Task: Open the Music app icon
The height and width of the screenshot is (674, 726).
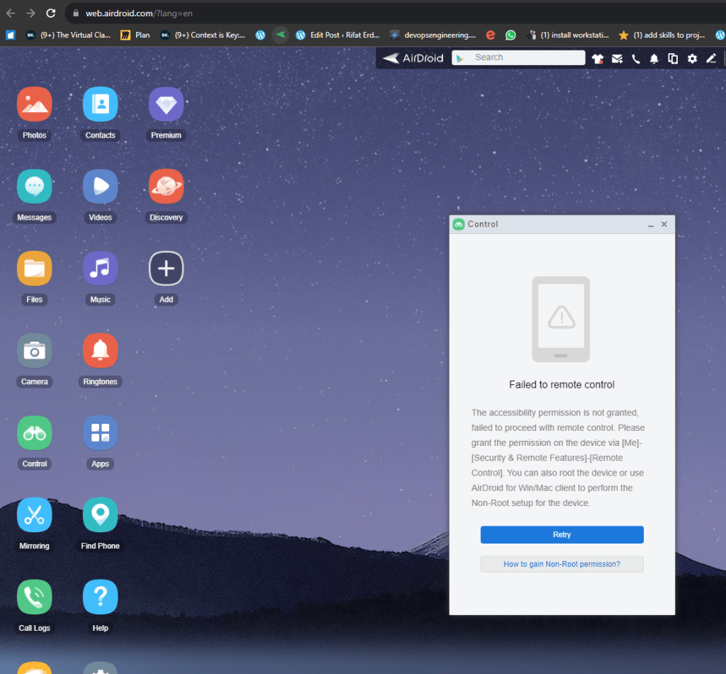Action: pos(100,269)
